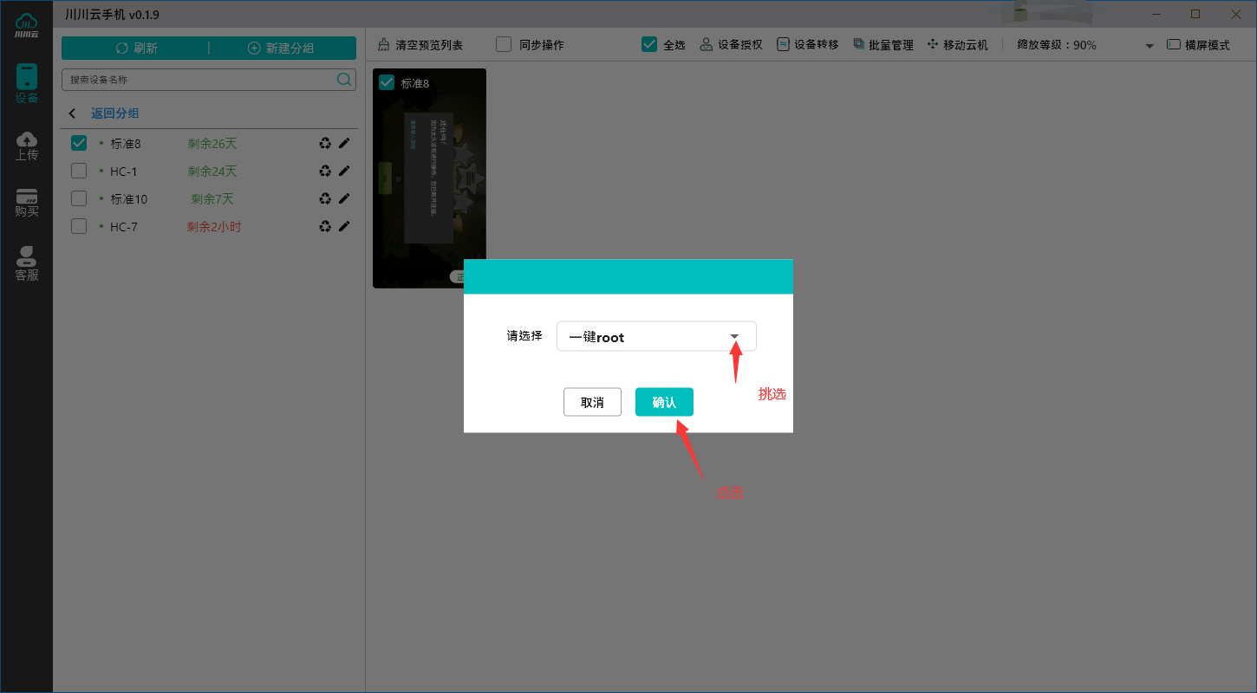Enable the 同步操作 sync operation checkbox
Viewport: 1257px width, 693px height.
503,44
